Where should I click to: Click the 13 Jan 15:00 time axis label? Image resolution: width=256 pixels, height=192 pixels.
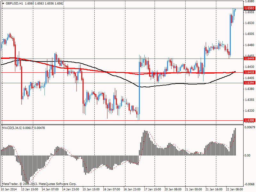(x=30, y=189)
